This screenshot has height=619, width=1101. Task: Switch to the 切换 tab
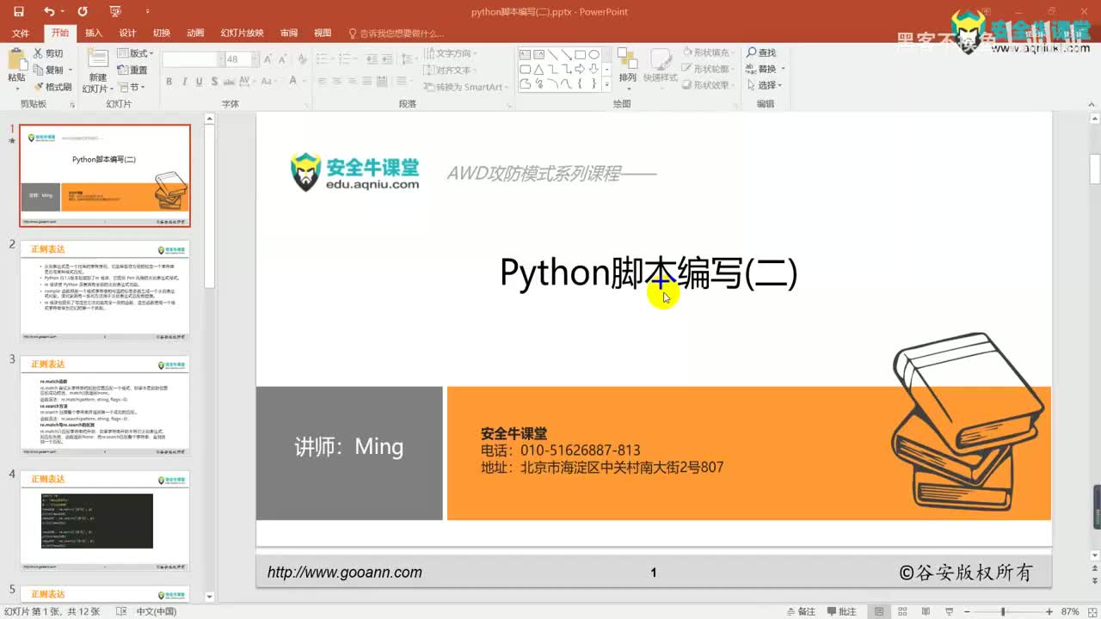[x=162, y=34]
